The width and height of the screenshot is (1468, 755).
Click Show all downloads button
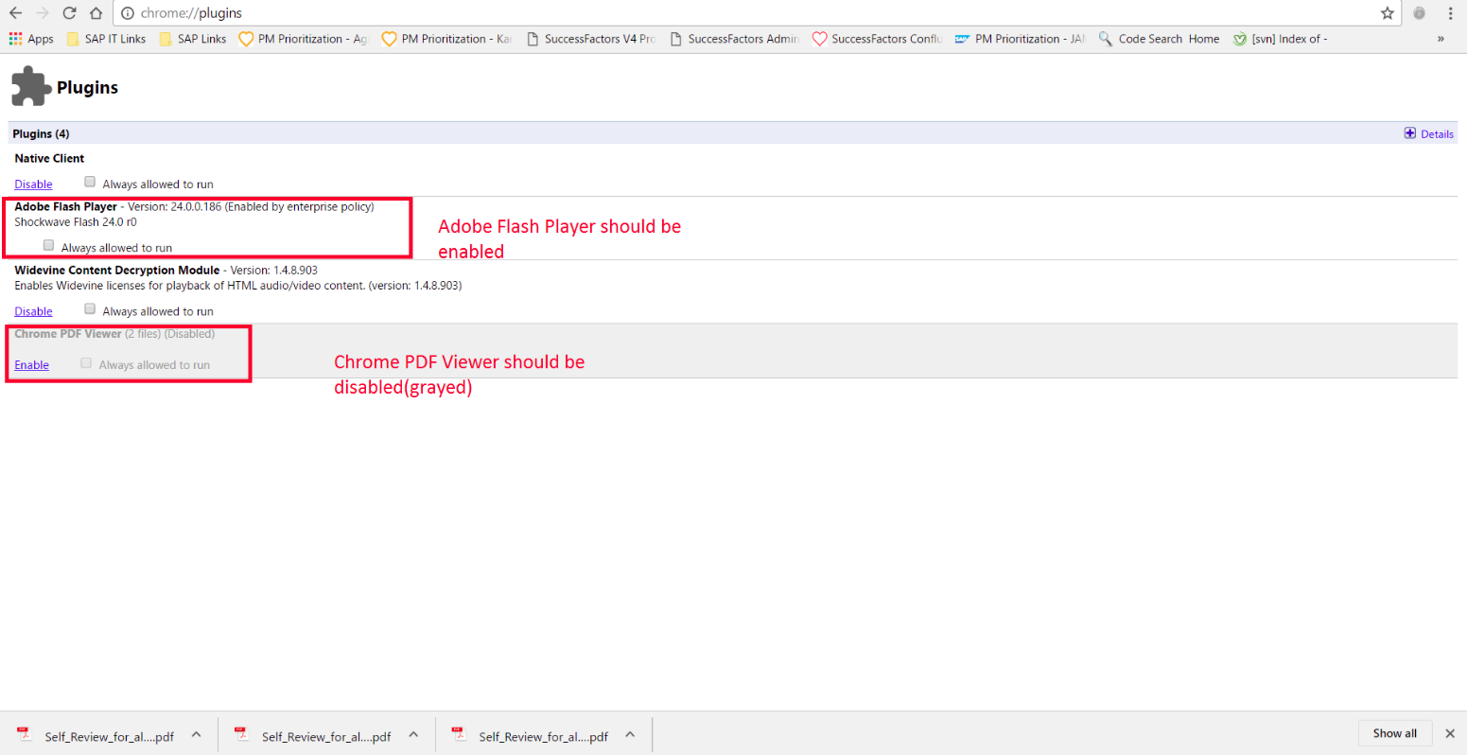pos(1394,733)
